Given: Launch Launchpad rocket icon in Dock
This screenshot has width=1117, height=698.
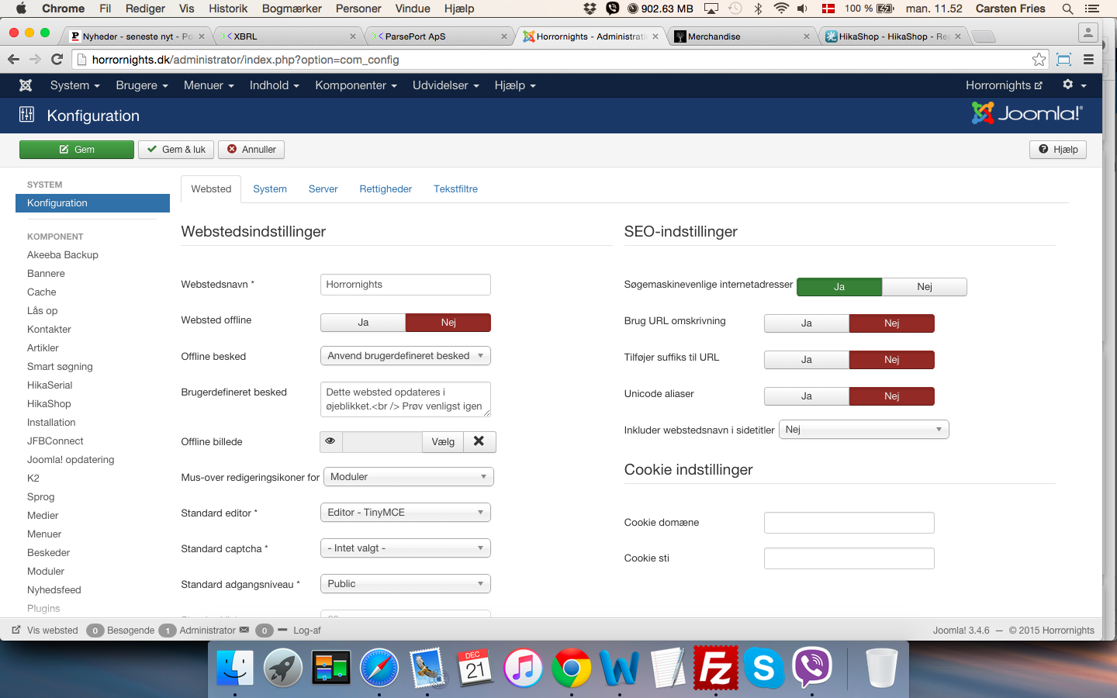Looking at the screenshot, I should (x=283, y=667).
